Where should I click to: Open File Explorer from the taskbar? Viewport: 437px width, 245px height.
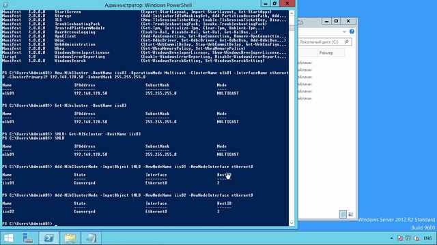pos(70,238)
